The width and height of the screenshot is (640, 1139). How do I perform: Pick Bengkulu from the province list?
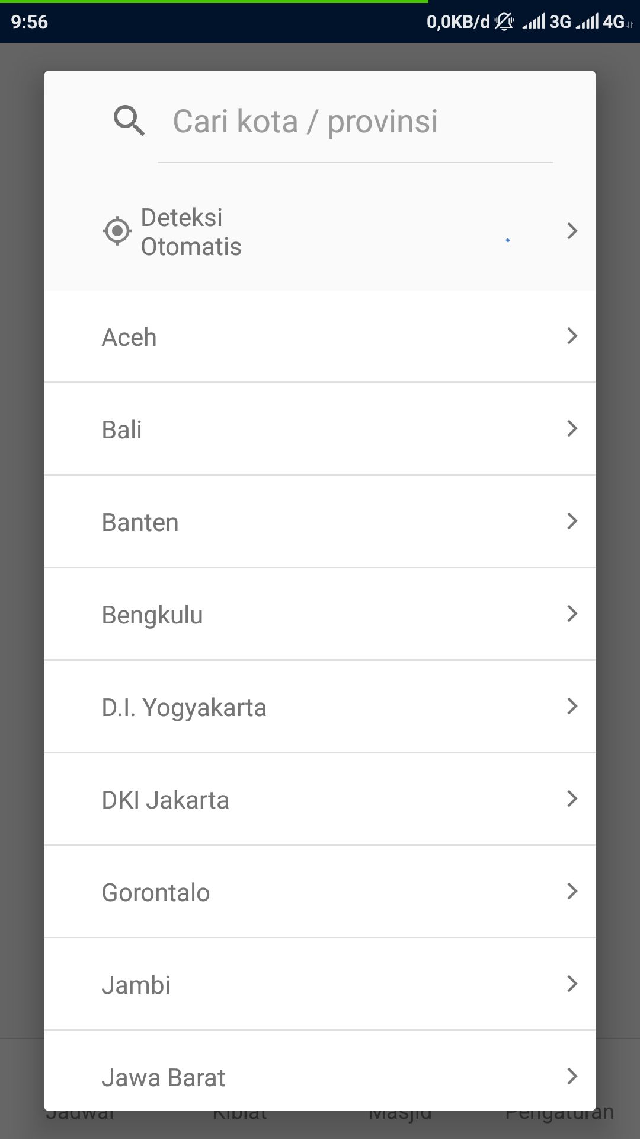[152, 615]
